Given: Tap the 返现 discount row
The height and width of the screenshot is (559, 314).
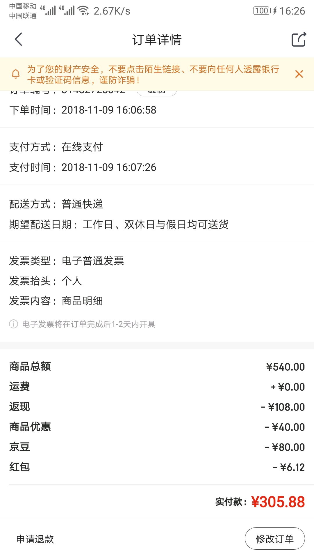Looking at the screenshot, I should tap(157, 407).
